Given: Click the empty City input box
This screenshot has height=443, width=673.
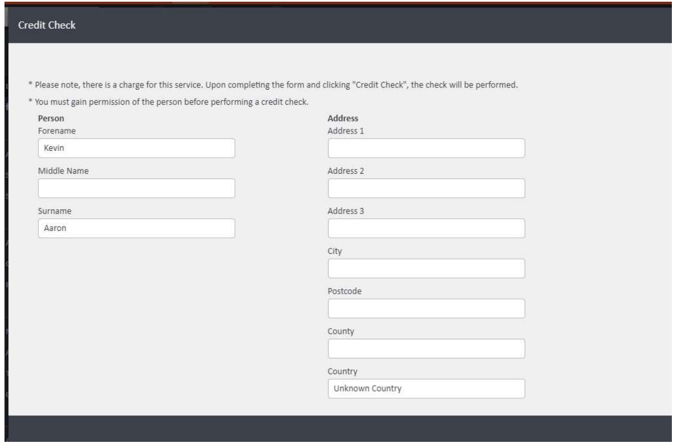Looking at the screenshot, I should coord(426,269).
